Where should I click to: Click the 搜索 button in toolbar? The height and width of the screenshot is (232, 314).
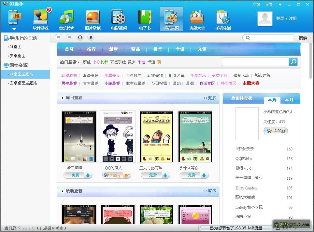click(x=303, y=38)
